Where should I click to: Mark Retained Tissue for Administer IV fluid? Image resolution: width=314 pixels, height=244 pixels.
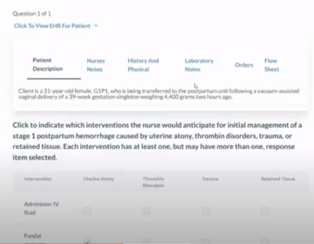pos(264,211)
